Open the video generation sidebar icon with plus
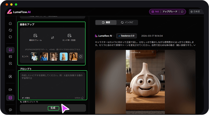Screen dimensions: 209x117 pyautogui.click(x=10, y=63)
